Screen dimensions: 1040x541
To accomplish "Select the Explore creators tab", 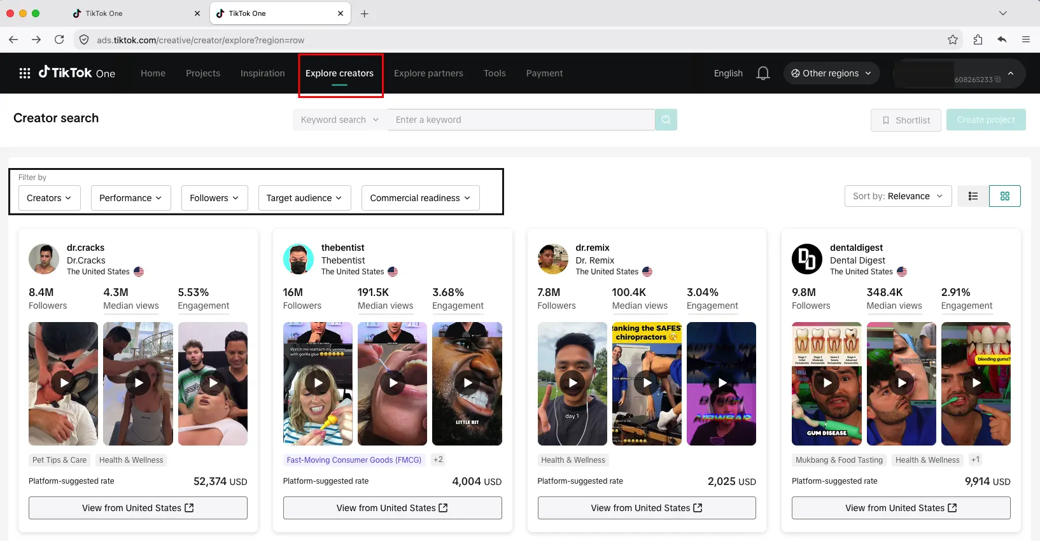I will [x=340, y=73].
